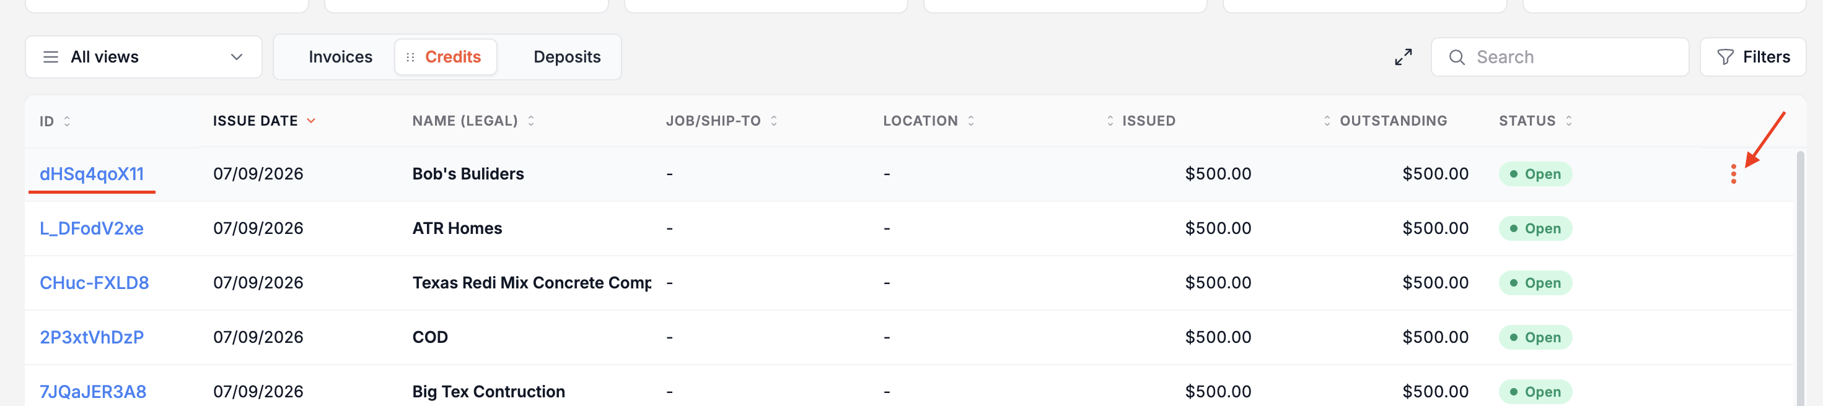Viewport: 1823px width, 406px height.
Task: Click the expand table fullscreen icon
Action: point(1403,58)
